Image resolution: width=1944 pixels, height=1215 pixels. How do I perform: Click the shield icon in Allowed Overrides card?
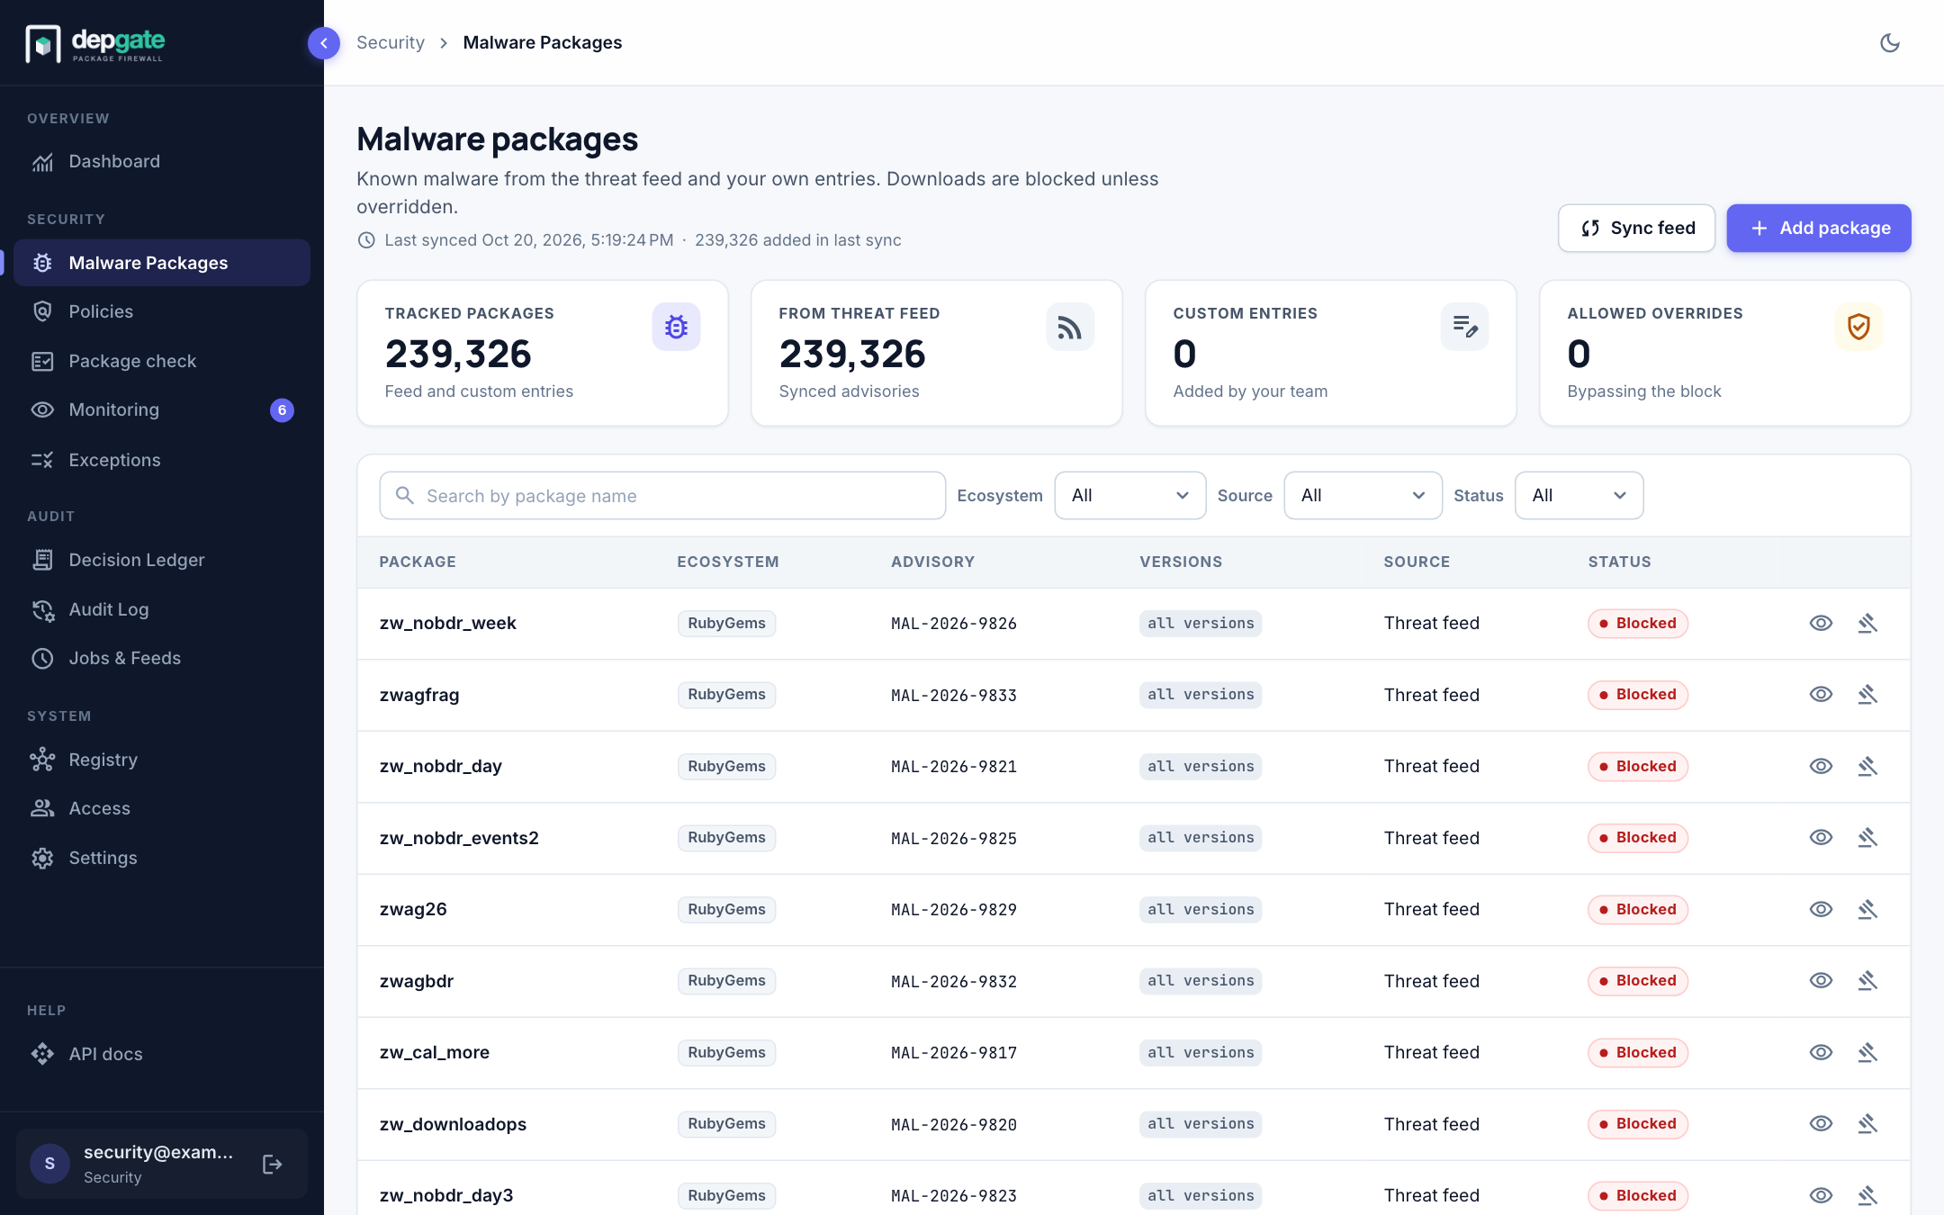(1858, 327)
